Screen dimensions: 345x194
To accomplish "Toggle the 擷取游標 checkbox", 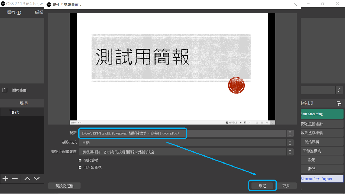I will coord(80,160).
